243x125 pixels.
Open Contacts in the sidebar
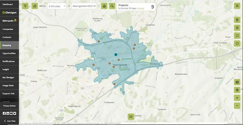(9, 37)
